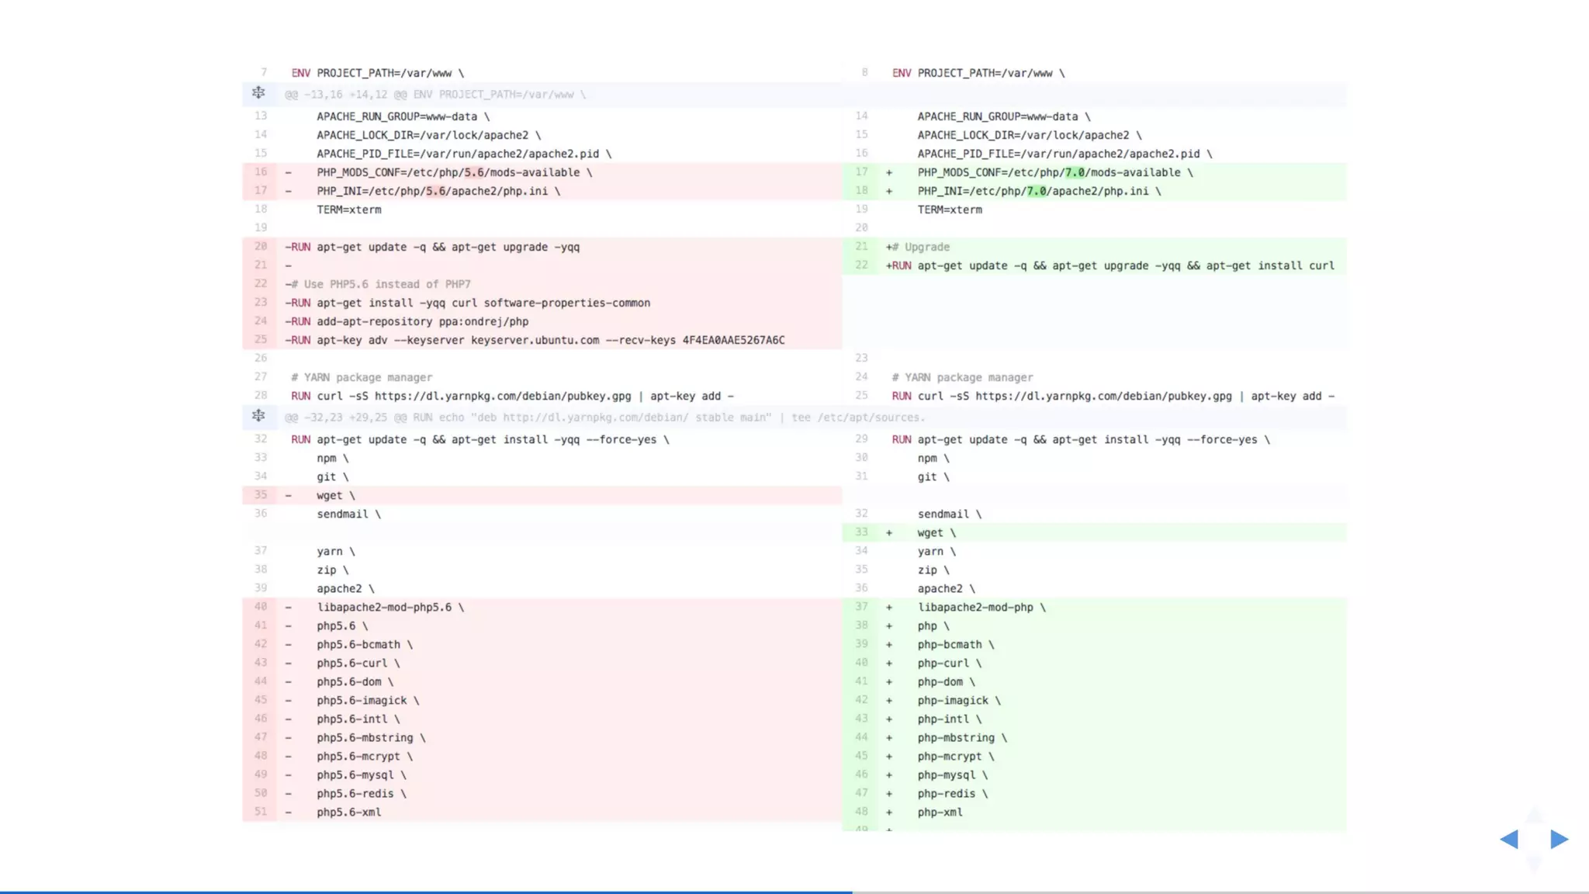This screenshot has height=894, width=1589.
Task: Click removed line 'php5.6-mysql'
Action: click(x=542, y=774)
